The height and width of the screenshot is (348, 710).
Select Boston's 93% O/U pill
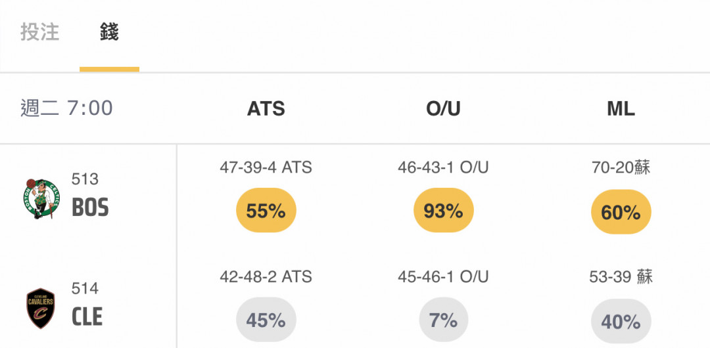click(x=444, y=210)
